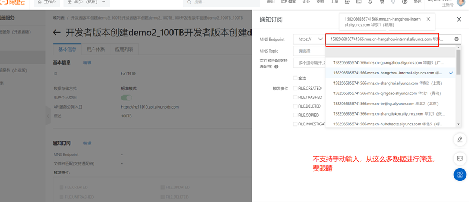The image size is (469, 202).
Task: Select the cn-beijing endpoint option
Action: pos(390,103)
